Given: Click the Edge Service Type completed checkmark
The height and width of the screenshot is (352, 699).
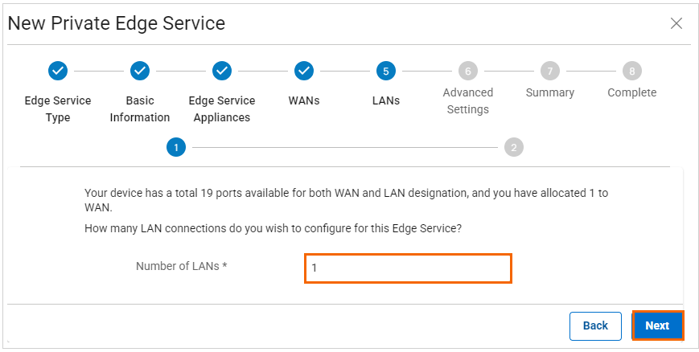Looking at the screenshot, I should tap(58, 71).
